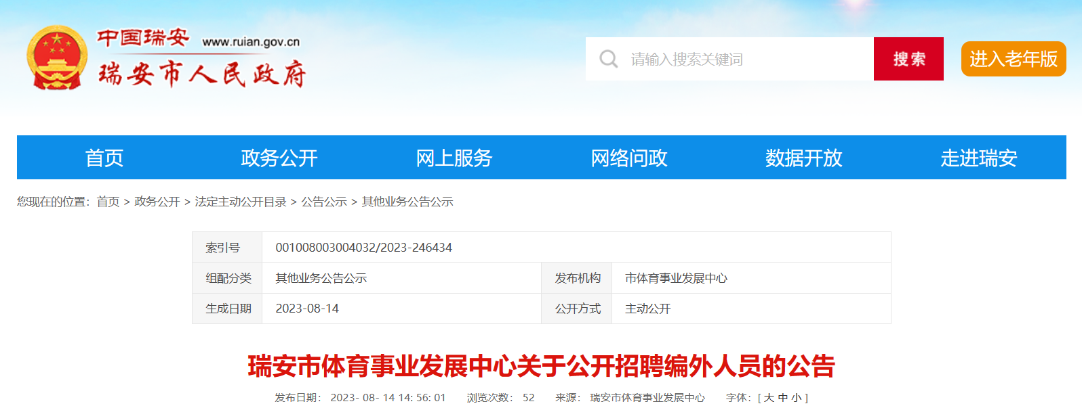Click 首页 in the breadcrumb

coord(108,202)
